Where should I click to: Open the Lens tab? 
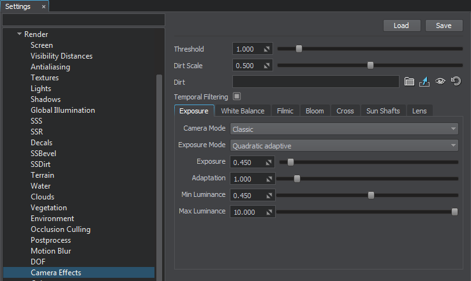pyautogui.click(x=419, y=111)
